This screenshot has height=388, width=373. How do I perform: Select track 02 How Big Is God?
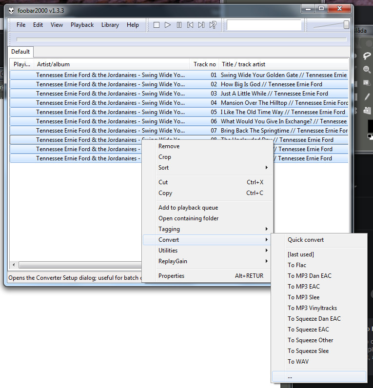pyautogui.click(x=179, y=84)
